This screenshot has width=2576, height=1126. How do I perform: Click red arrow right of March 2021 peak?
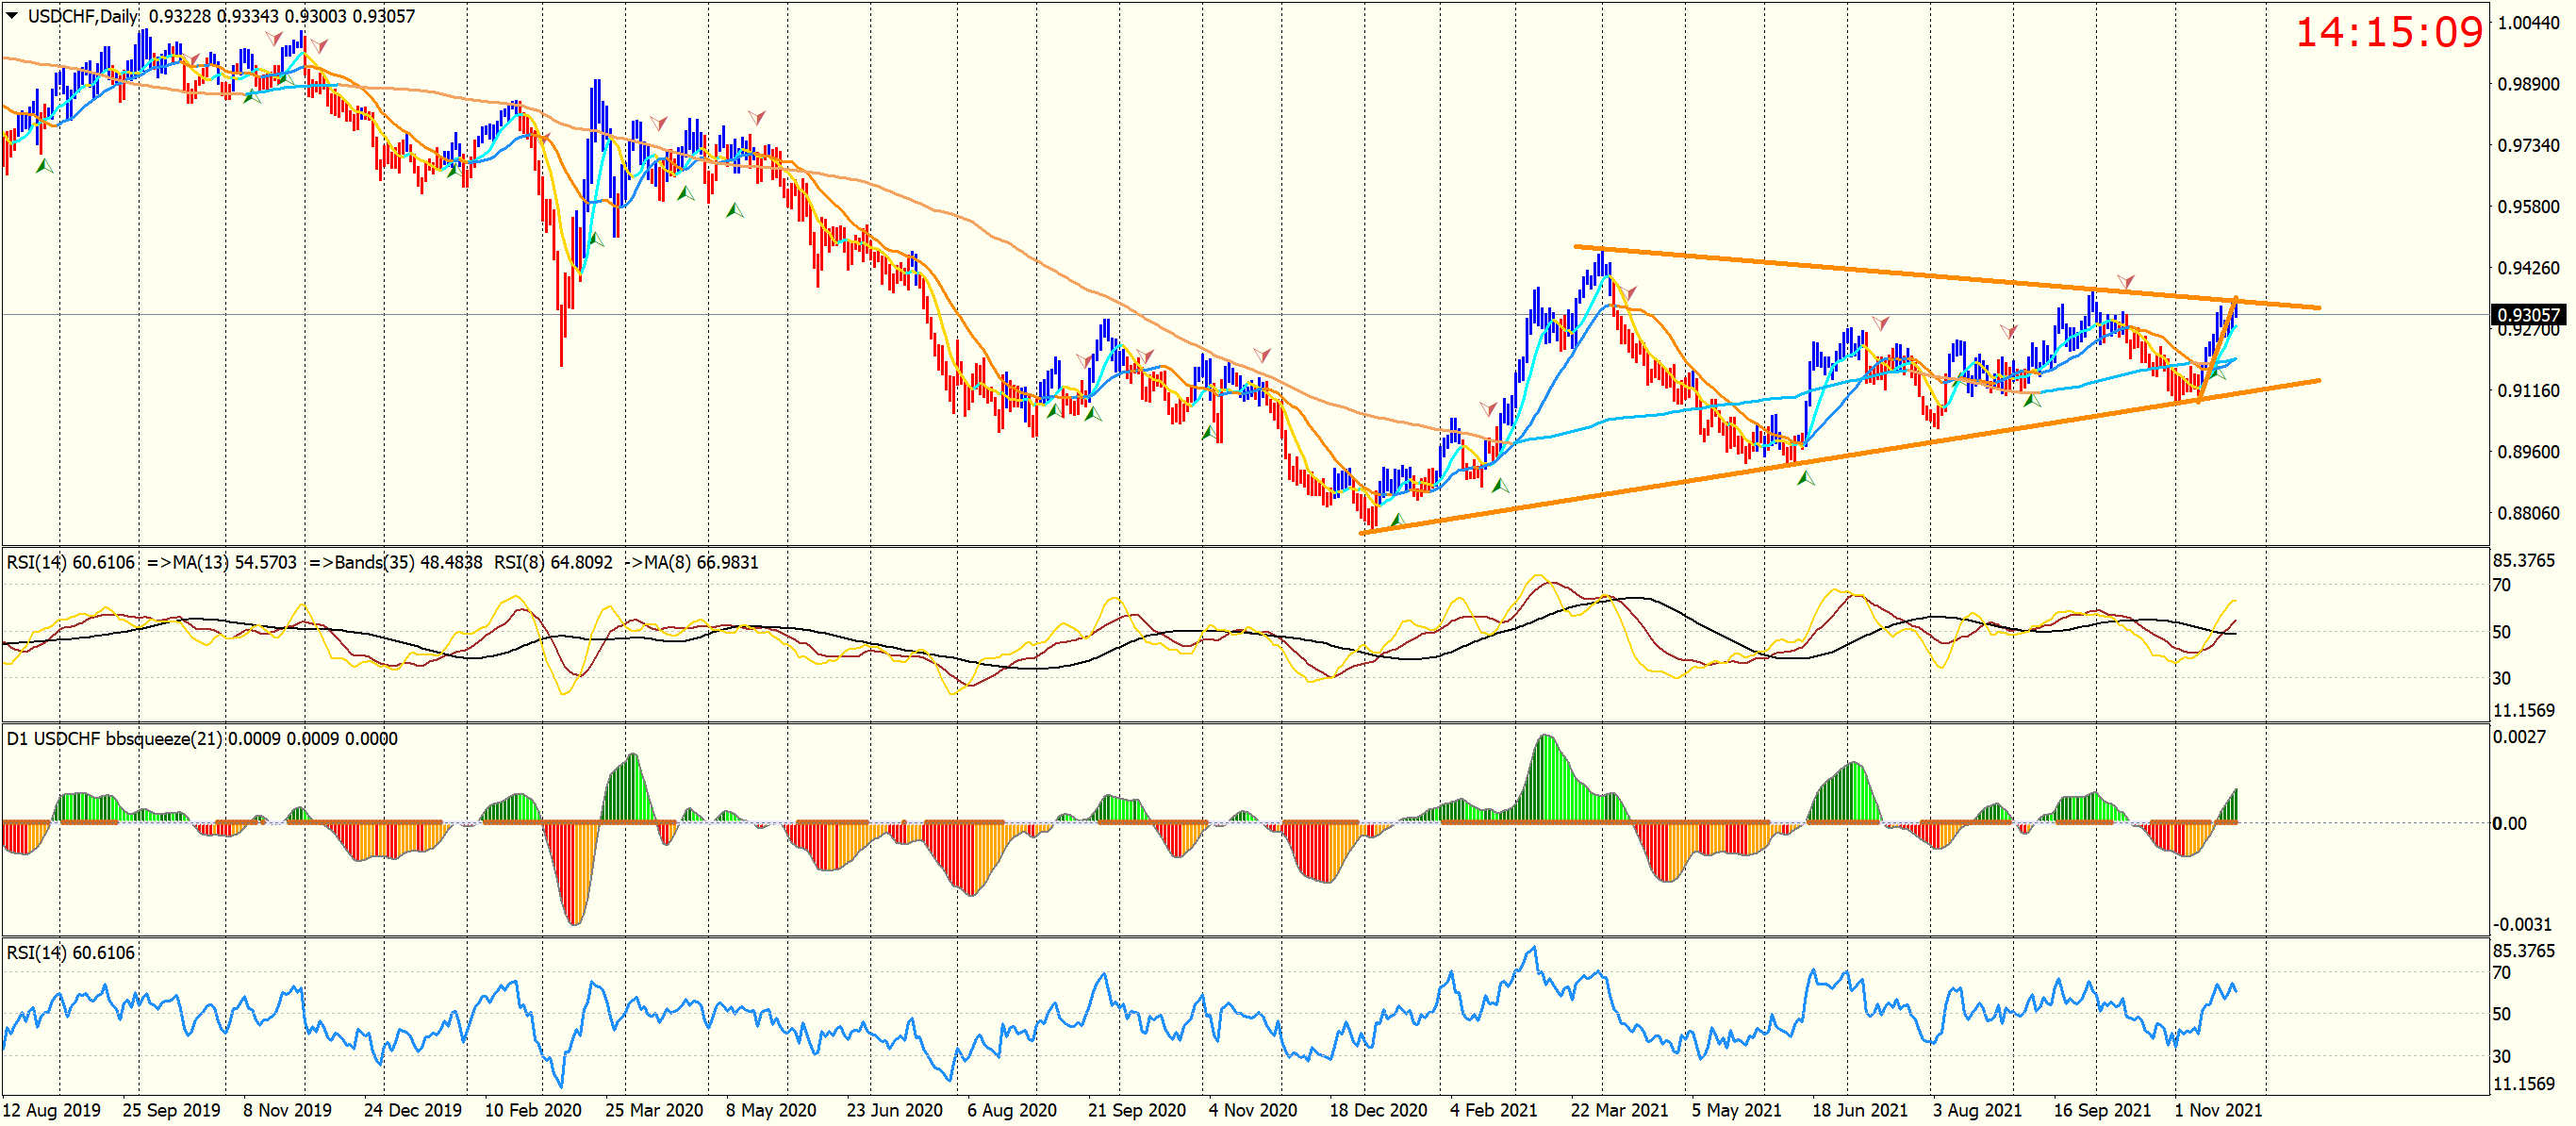point(1629,293)
